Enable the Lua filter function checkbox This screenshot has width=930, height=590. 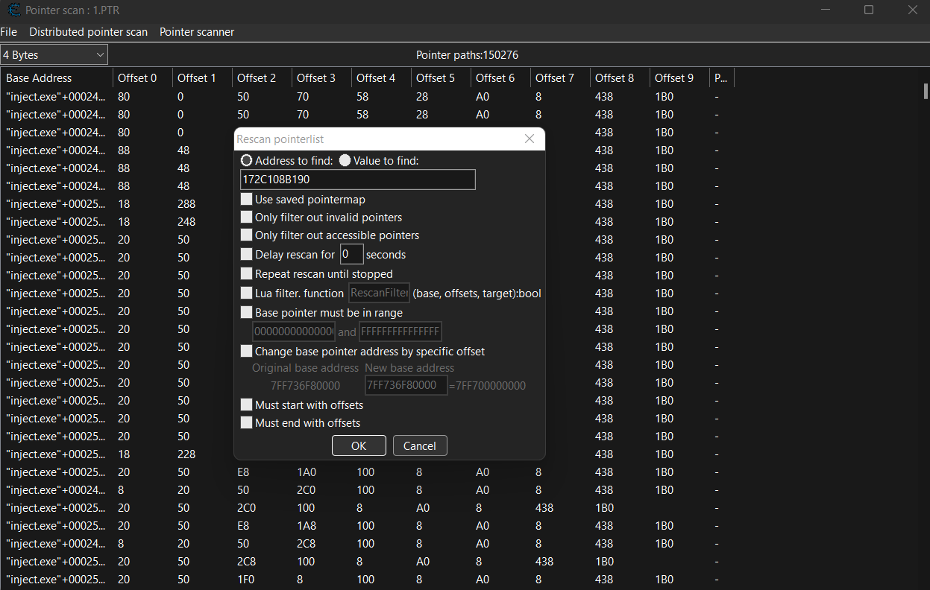coord(247,294)
